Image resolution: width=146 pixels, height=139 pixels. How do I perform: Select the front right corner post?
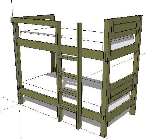pos(105,78)
